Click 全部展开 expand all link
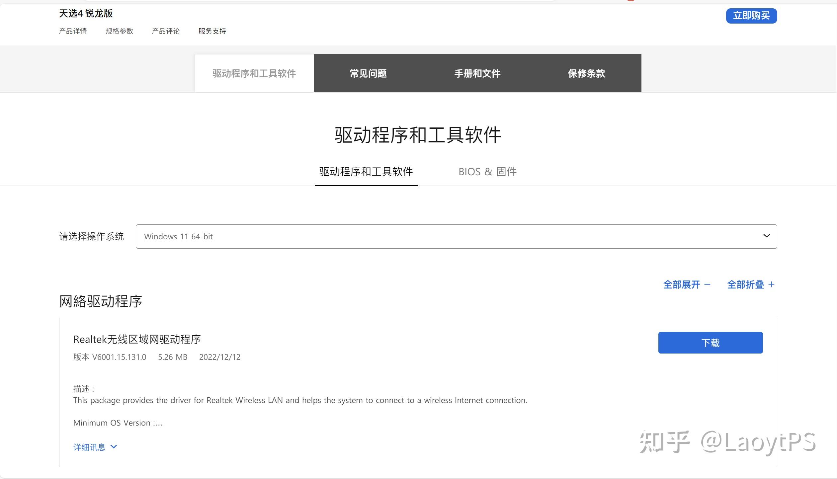837x479 pixels. coord(686,284)
